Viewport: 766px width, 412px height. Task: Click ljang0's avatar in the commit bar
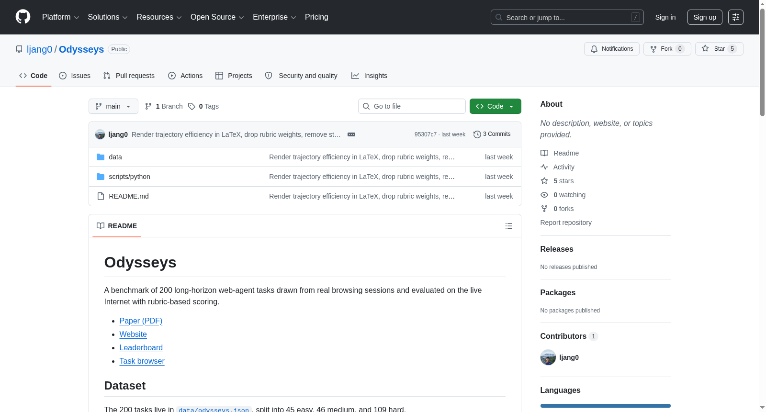point(100,134)
